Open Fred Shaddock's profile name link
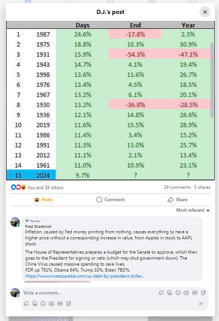The height and width of the screenshot is (321, 219). [38, 227]
